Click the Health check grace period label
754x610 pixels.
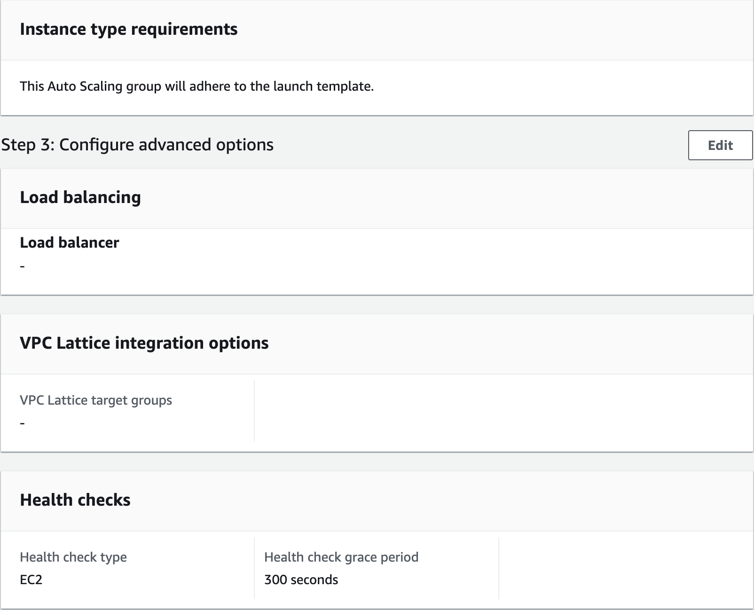coord(341,557)
